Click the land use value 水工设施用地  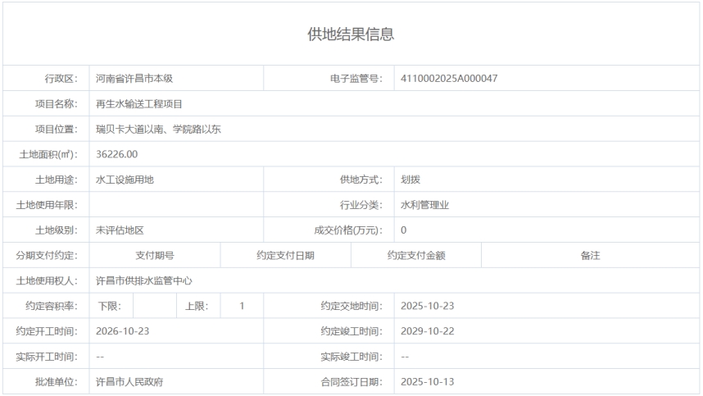point(125,180)
